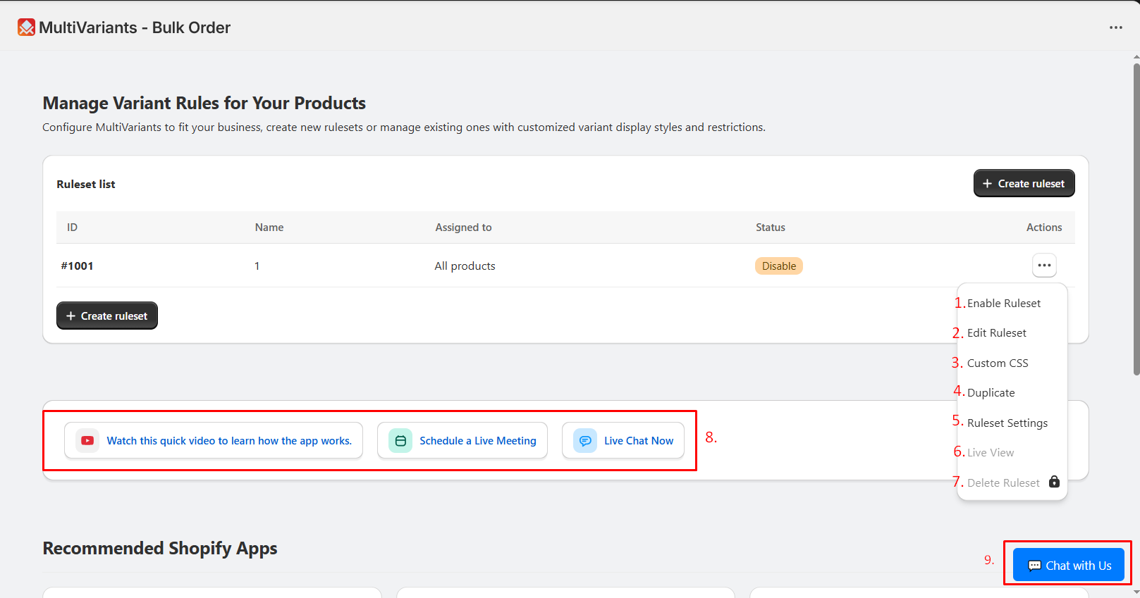The width and height of the screenshot is (1140, 598).
Task: Click the scrollbar down arrow
Action: point(1136,593)
